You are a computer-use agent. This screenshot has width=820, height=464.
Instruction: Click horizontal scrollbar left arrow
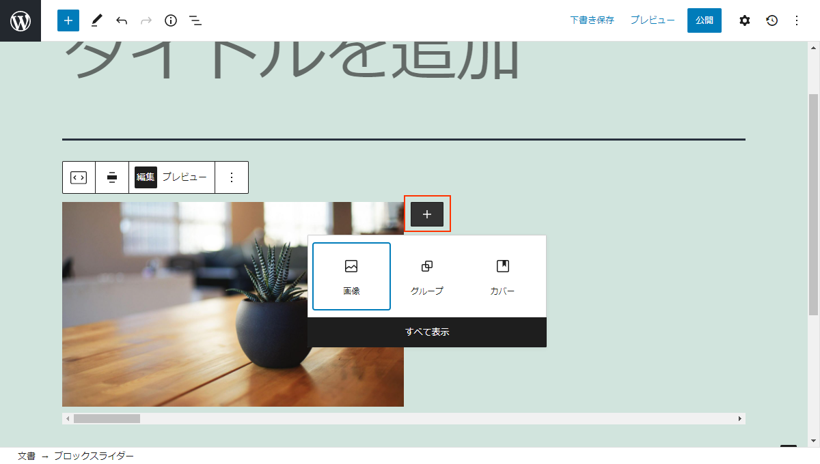(67, 418)
